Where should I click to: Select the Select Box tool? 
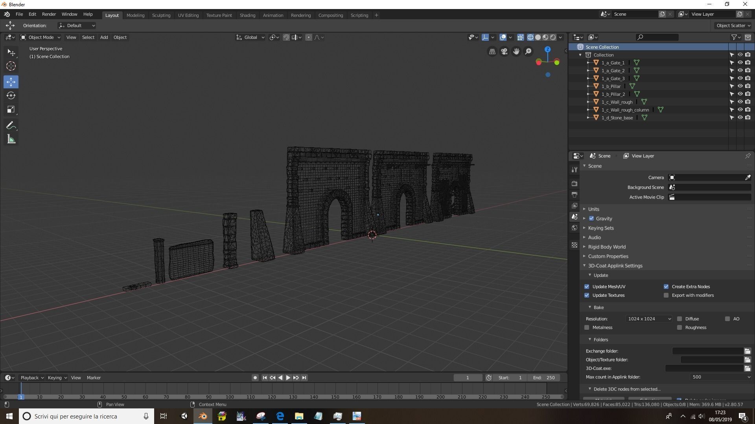(x=11, y=53)
